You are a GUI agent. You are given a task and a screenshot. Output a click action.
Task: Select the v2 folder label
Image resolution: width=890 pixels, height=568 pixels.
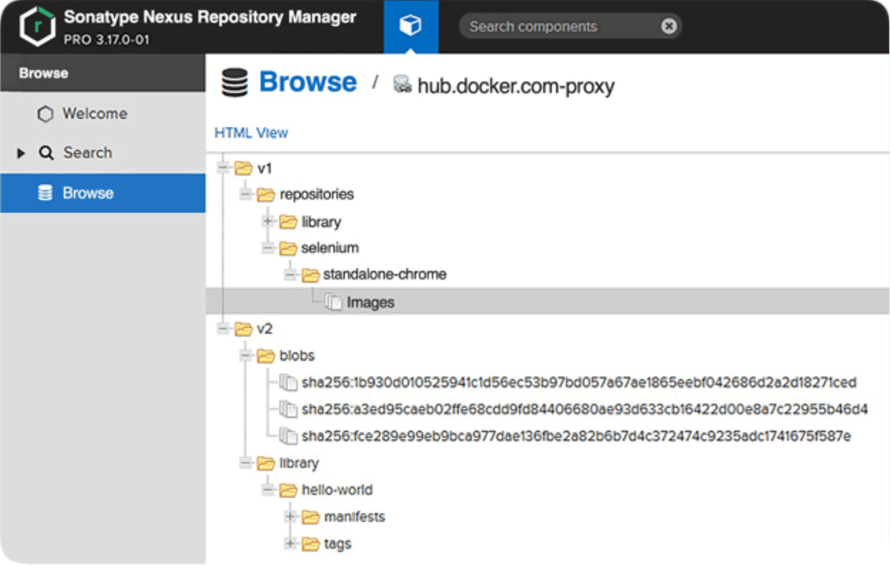[x=264, y=329]
